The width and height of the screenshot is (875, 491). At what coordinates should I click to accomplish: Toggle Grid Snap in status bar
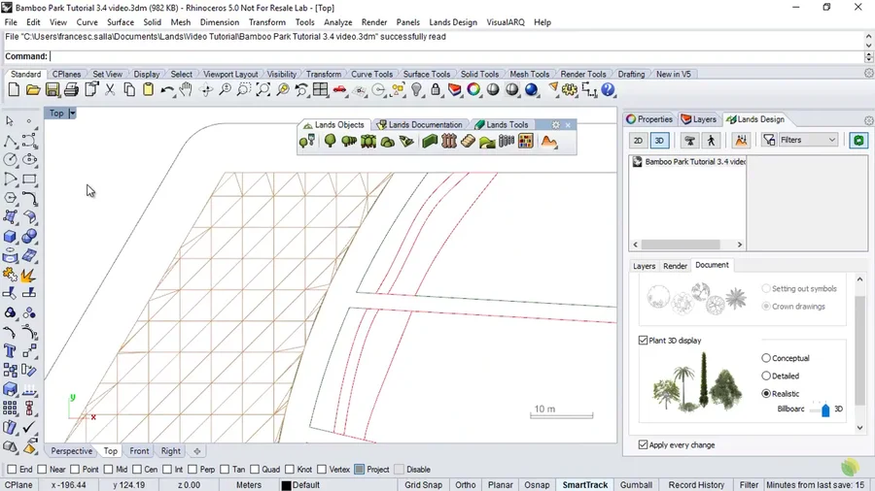[423, 485]
